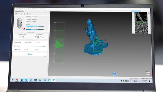Open the layered stack icon in Work Panel
Viewport: 163px width, 92px height.
coord(28,14)
